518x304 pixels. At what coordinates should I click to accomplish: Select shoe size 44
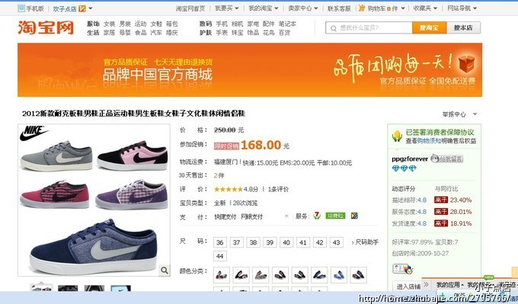tap(220, 256)
